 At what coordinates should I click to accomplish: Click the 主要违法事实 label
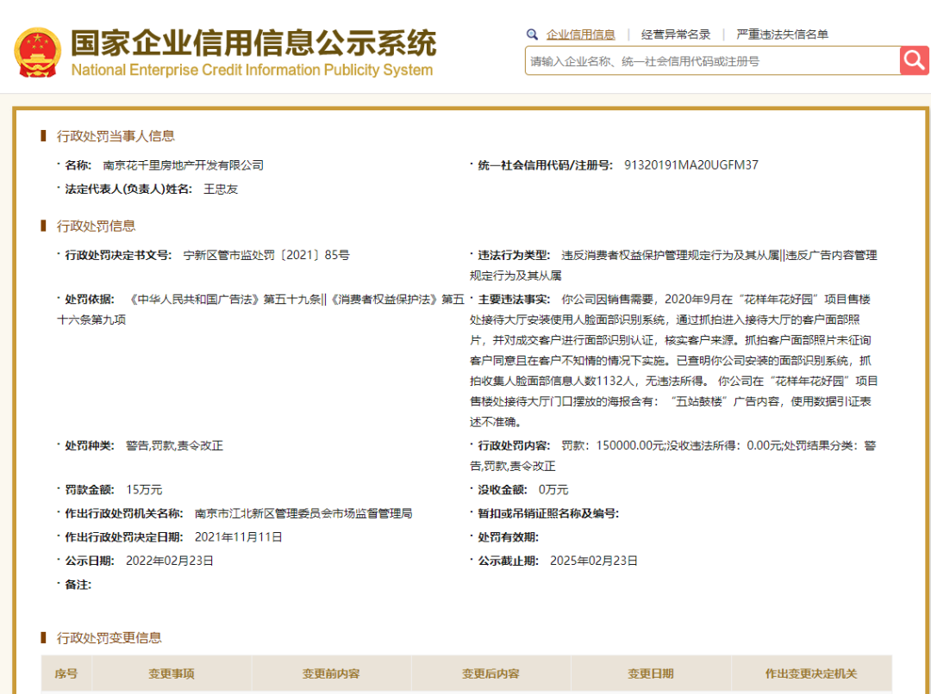[x=514, y=299]
